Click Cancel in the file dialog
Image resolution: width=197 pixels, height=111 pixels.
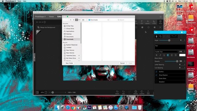tap(122, 63)
